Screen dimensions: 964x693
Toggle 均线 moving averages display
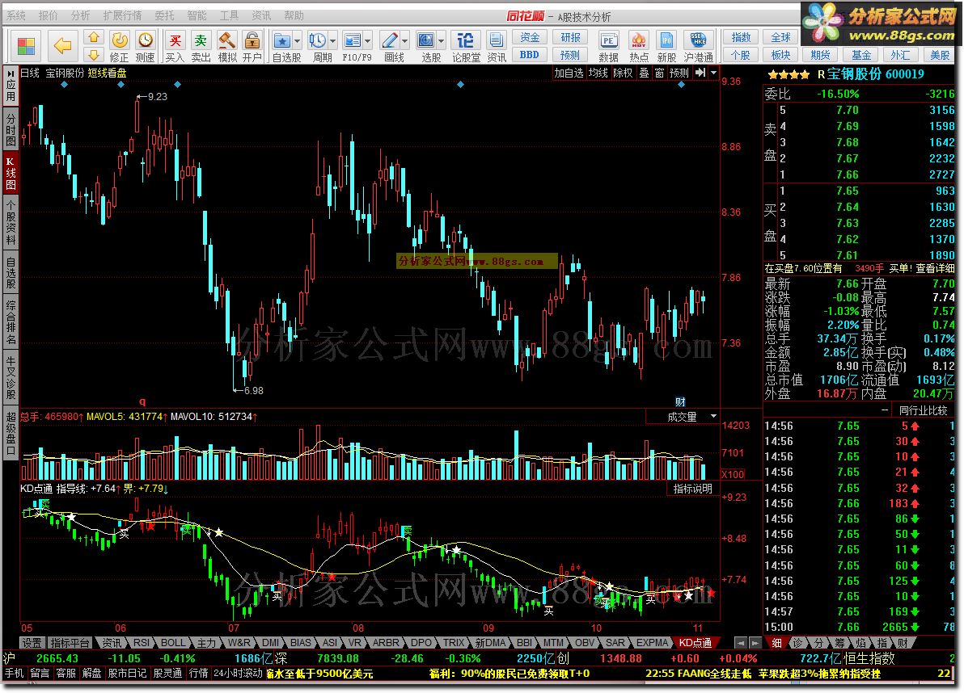598,73
